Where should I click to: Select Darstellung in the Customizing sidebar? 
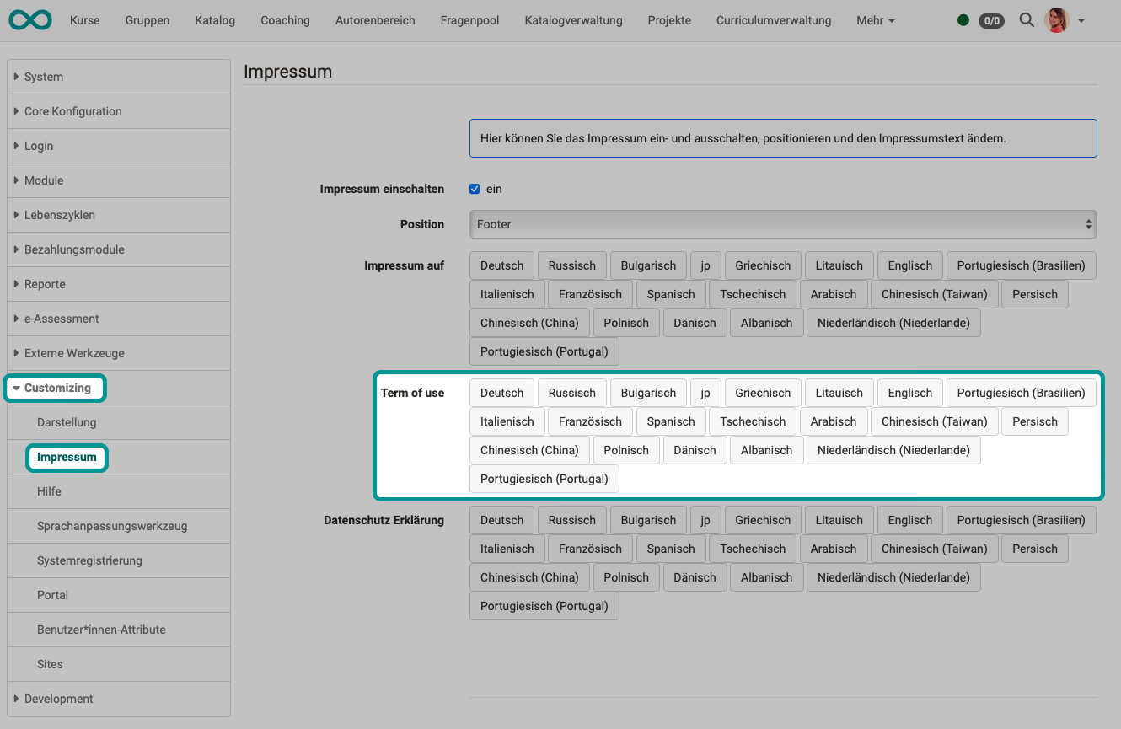pos(67,422)
